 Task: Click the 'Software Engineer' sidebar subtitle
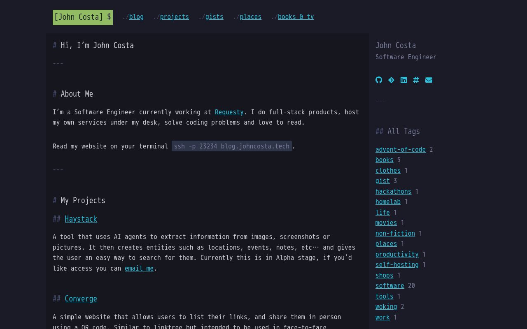[406, 57]
